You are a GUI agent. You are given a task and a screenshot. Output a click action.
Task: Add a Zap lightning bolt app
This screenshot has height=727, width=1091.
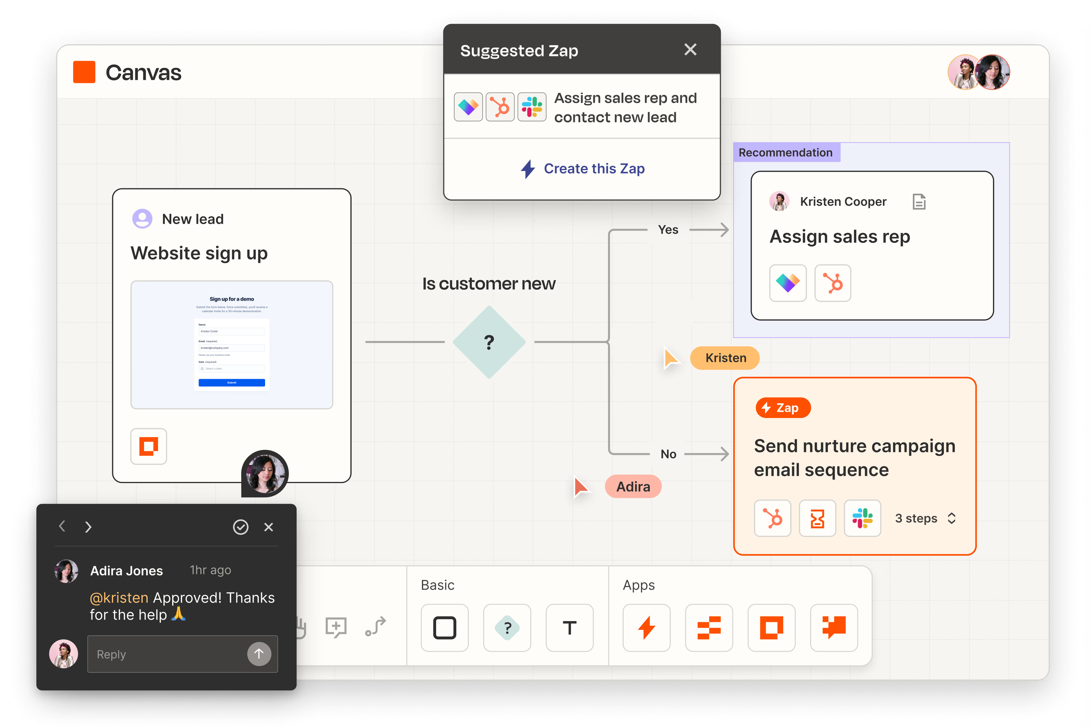tap(646, 628)
